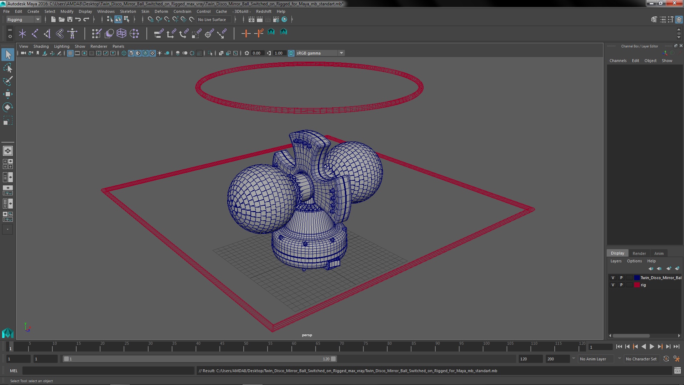Click the Parent constraint shelf icon
684x385 pixels.
[x=159, y=34]
